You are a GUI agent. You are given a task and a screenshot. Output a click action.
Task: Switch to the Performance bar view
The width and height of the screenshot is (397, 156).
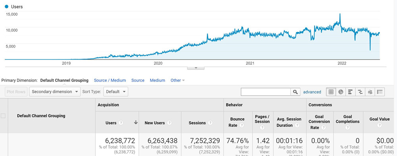point(350,92)
